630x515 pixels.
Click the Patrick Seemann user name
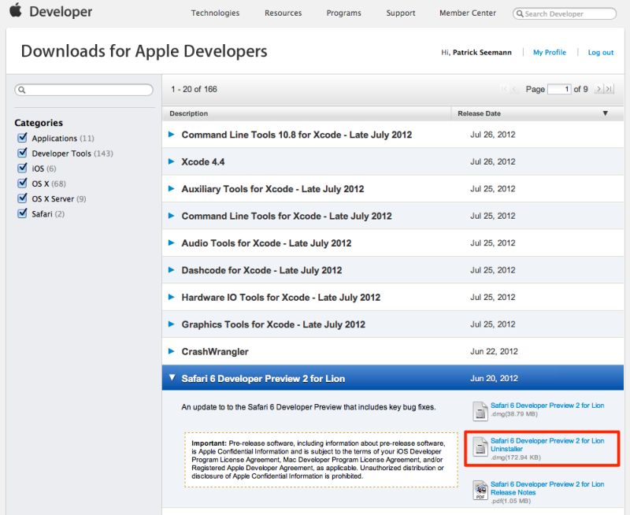pyautogui.click(x=482, y=52)
